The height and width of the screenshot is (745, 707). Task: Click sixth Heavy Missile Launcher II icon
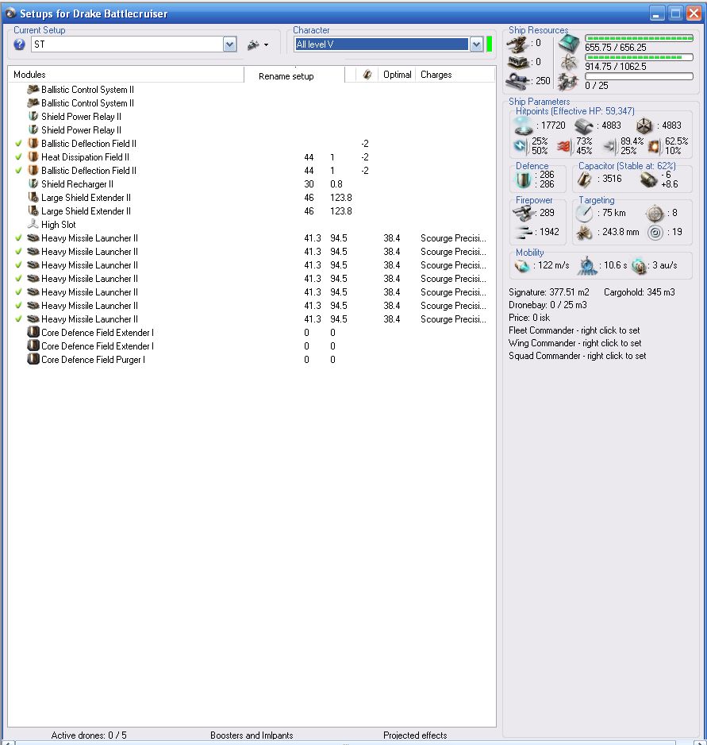coord(33,306)
